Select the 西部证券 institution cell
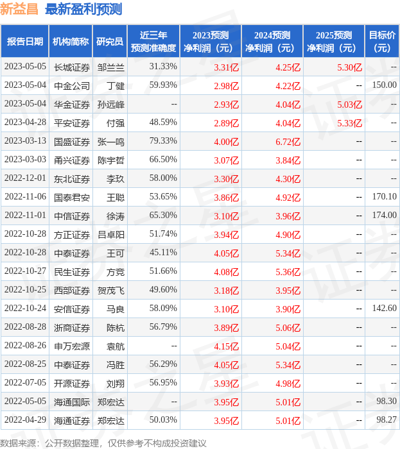Viewport: 400px width, 449px height. (72, 291)
